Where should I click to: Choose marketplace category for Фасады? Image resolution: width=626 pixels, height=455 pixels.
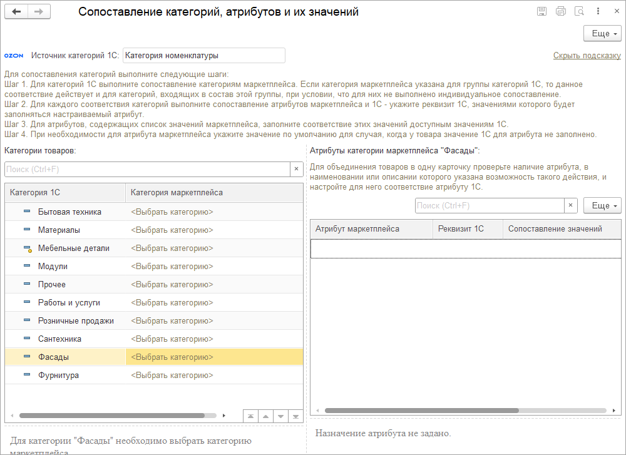172,357
